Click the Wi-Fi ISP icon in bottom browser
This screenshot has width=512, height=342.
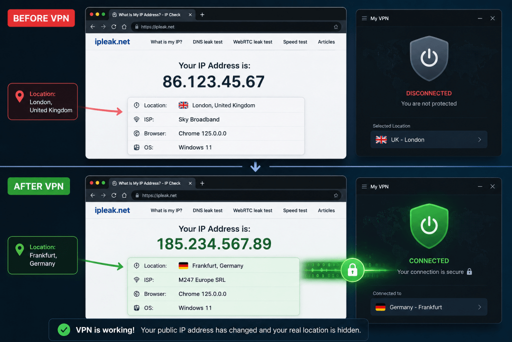(x=136, y=279)
